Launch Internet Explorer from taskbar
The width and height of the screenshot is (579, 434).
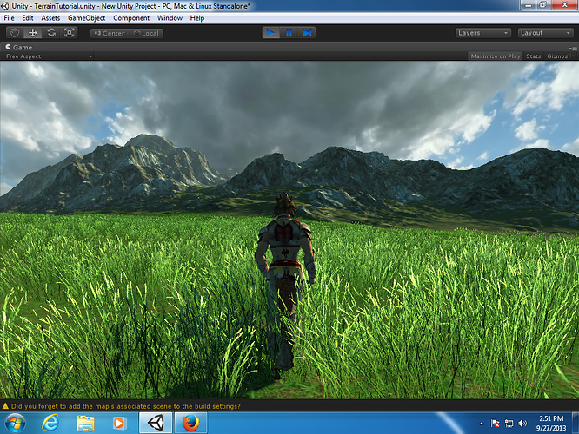pyautogui.click(x=50, y=423)
